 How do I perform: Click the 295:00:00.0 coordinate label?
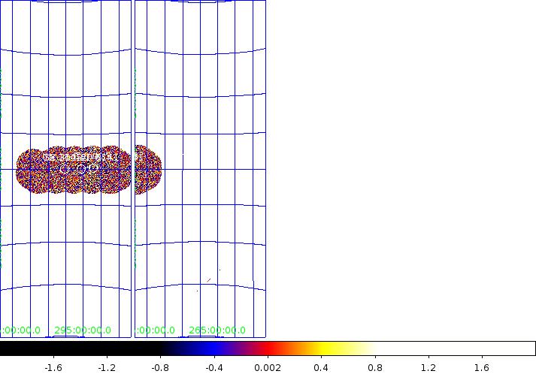click(83, 330)
